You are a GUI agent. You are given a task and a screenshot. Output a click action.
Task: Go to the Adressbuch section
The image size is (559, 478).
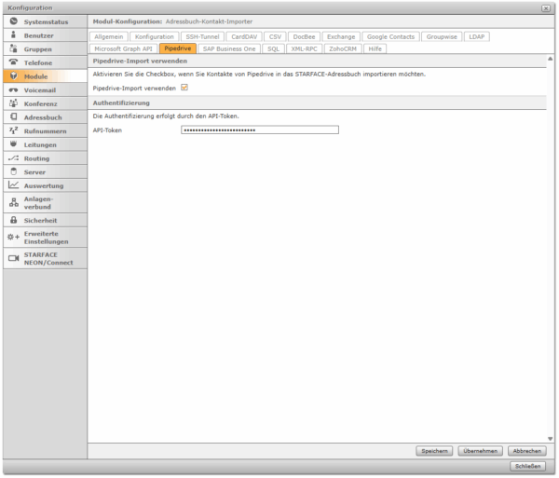pyautogui.click(x=46, y=116)
